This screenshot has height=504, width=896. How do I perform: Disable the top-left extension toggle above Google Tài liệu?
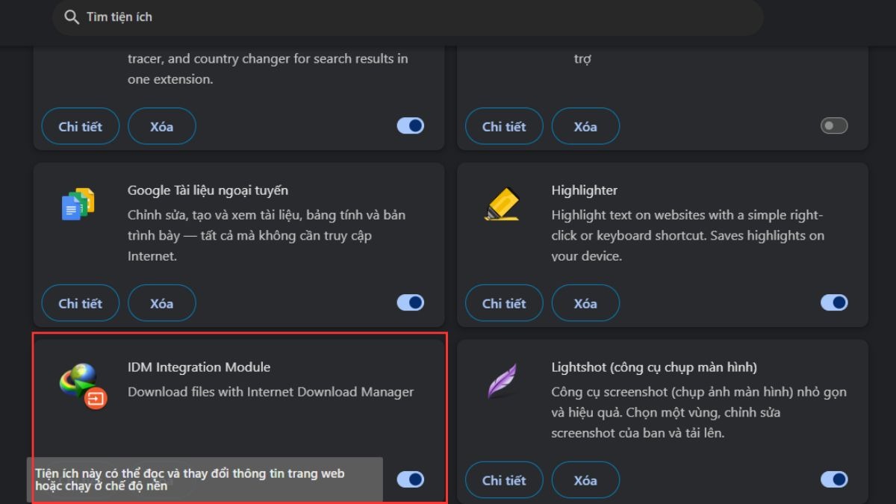point(411,125)
